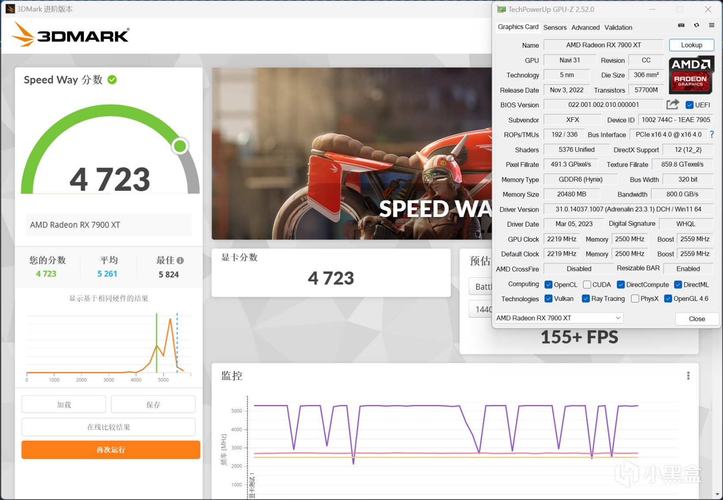Click the 您的分数 4 723 value

click(x=46, y=274)
